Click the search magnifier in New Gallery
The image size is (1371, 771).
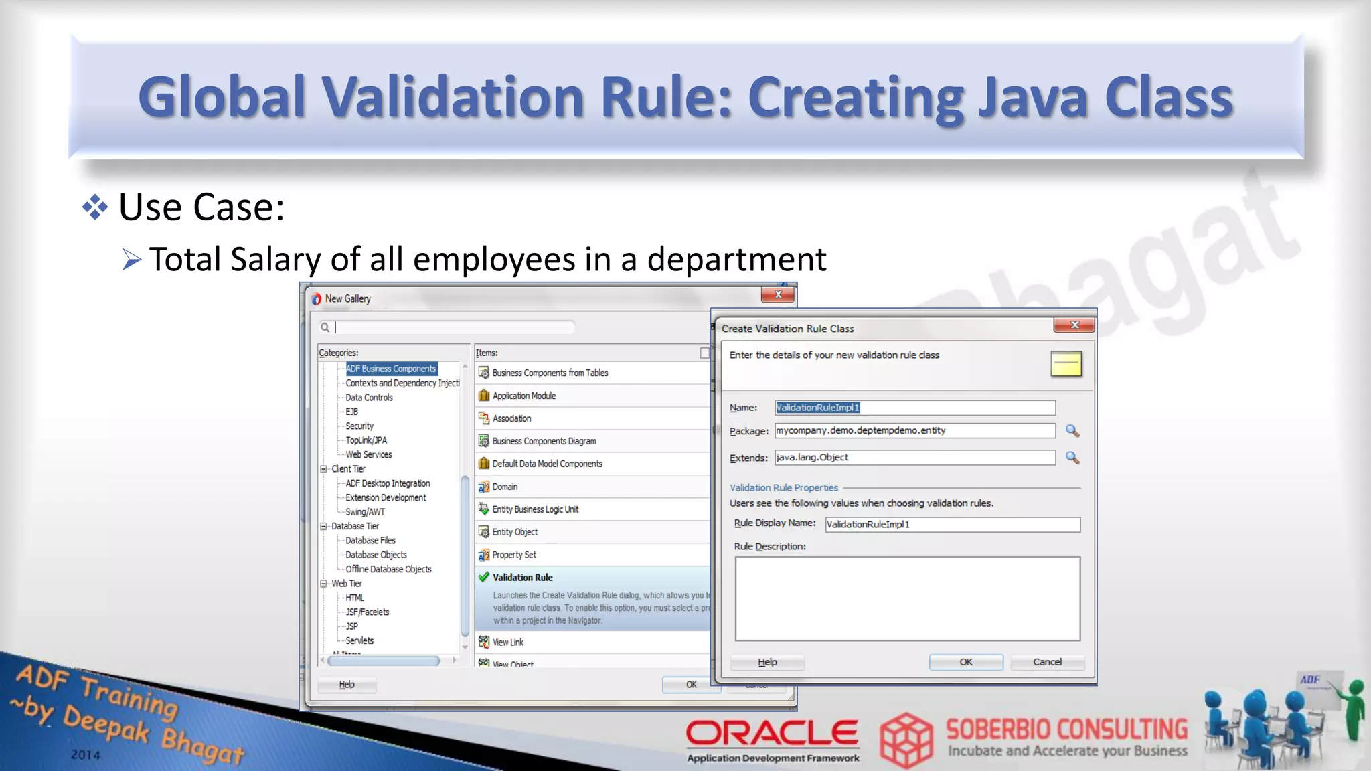pos(325,327)
